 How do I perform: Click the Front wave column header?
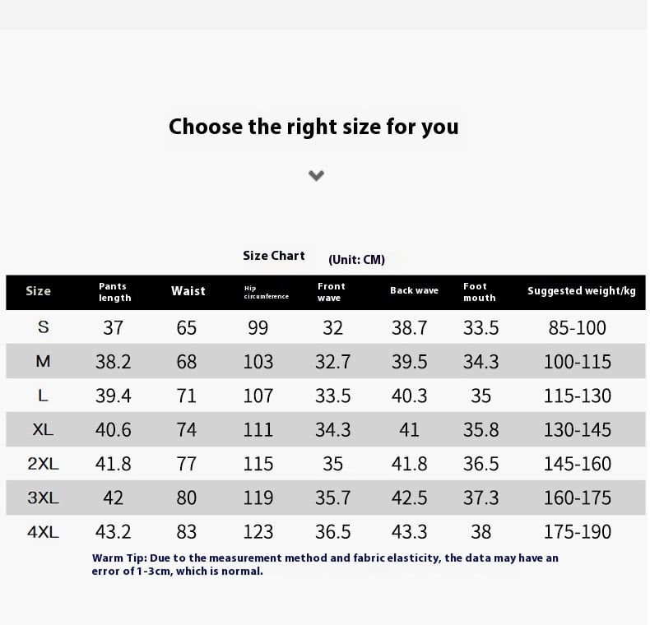332,292
